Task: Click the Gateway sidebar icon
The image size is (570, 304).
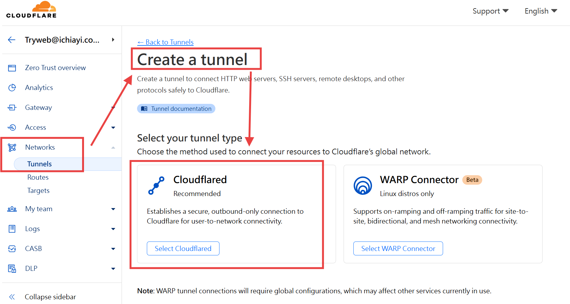Action: tap(12, 108)
